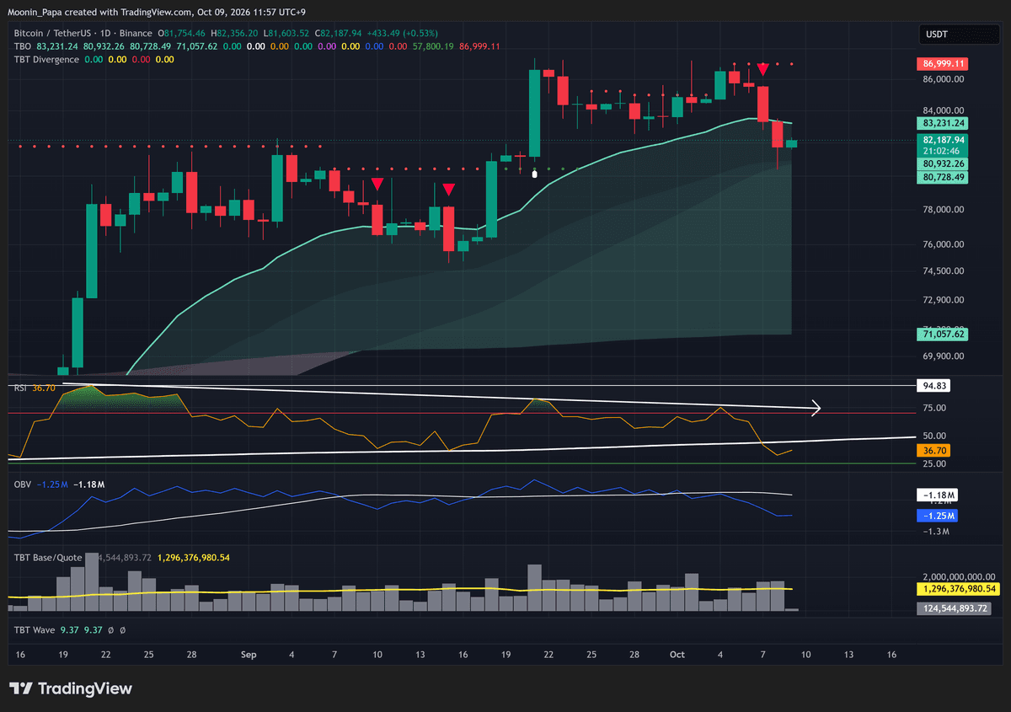Click the white 94.83 RSI axis label

(935, 386)
